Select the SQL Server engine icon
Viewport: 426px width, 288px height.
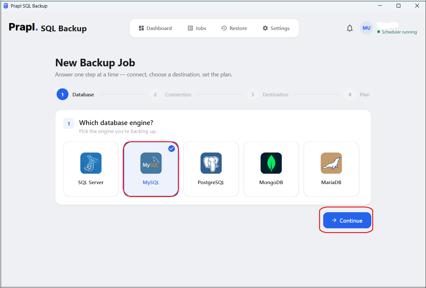(x=91, y=163)
